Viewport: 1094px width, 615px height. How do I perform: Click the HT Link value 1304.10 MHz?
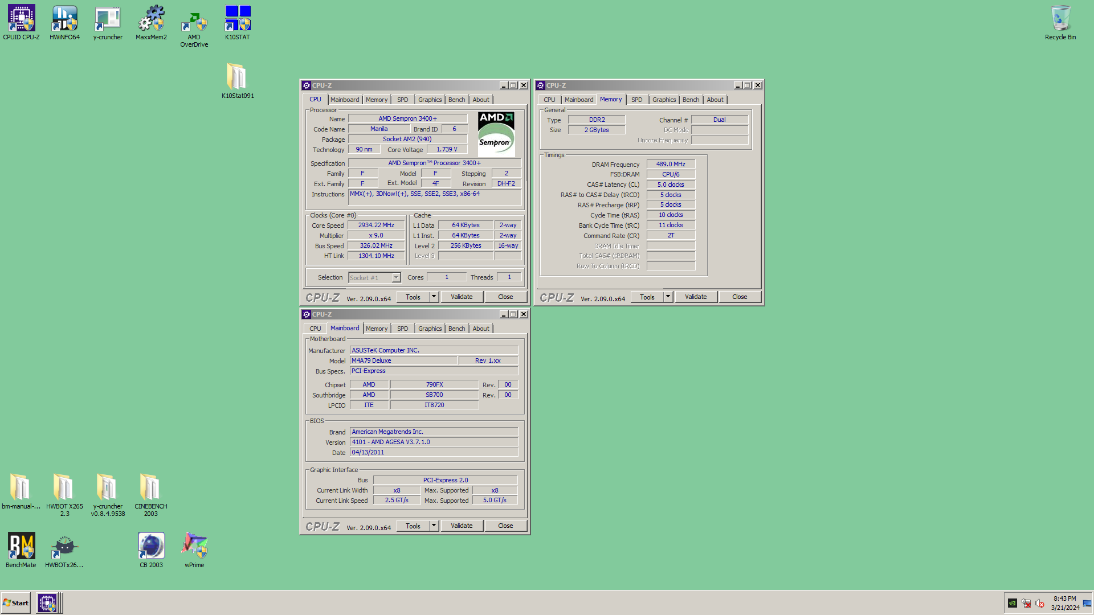[x=376, y=256]
